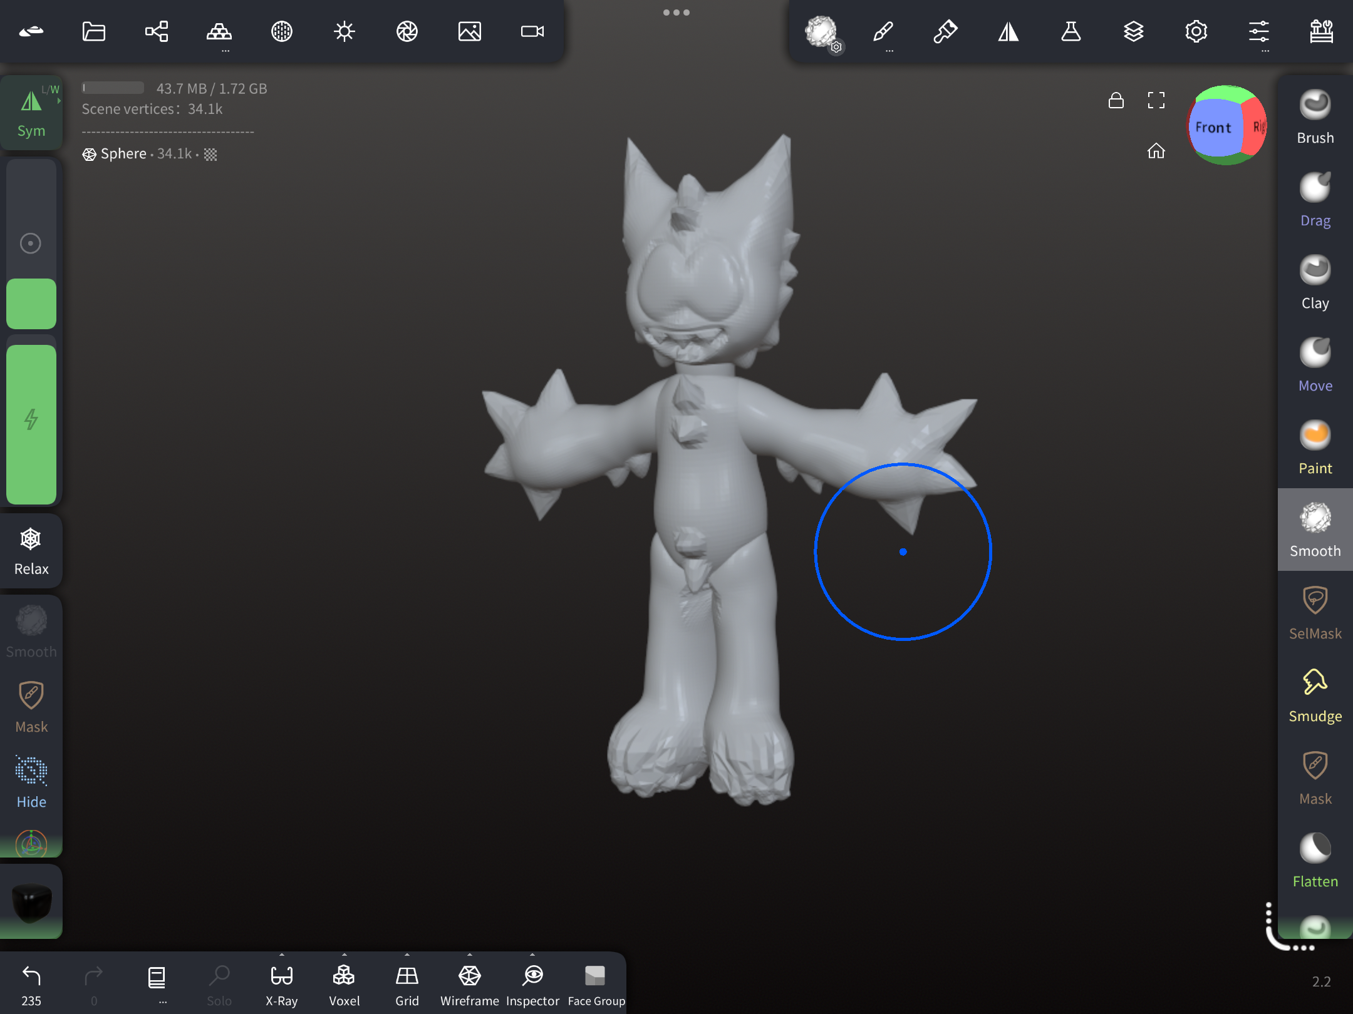Open the Material sphere menu
Image resolution: width=1353 pixels, height=1014 pixels.
282,31
